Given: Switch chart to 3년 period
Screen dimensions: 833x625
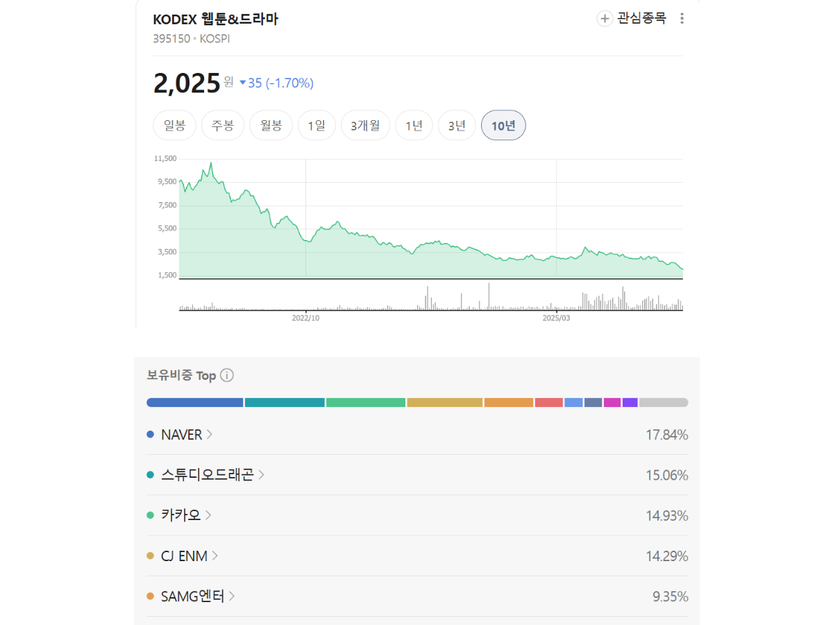Looking at the screenshot, I should tap(457, 126).
